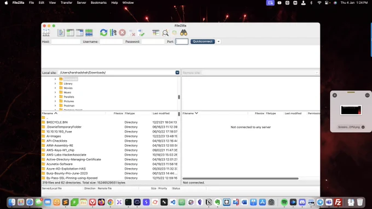Select the Acunetix-Software folder row
The width and height of the screenshot is (372, 209).
[109, 164]
